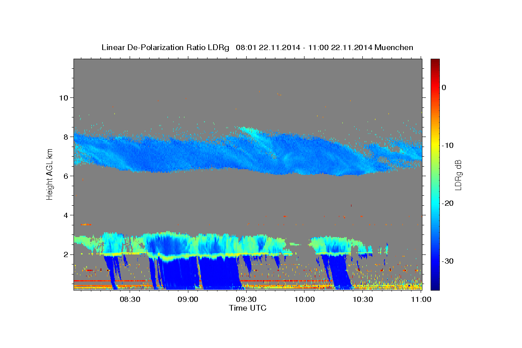Click the height tick label 10
Viewport: 522px width, 348px height.
click(63, 97)
